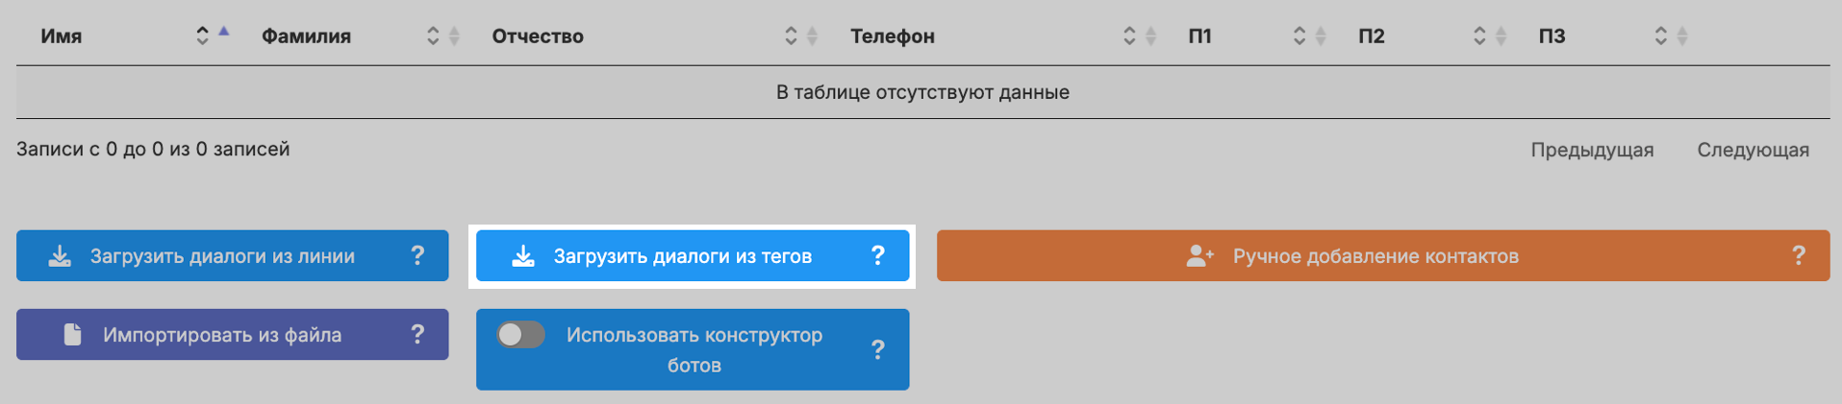Screen dimensions: 1842x404
Task: Click the 'П3' column header
Action: click(1552, 36)
